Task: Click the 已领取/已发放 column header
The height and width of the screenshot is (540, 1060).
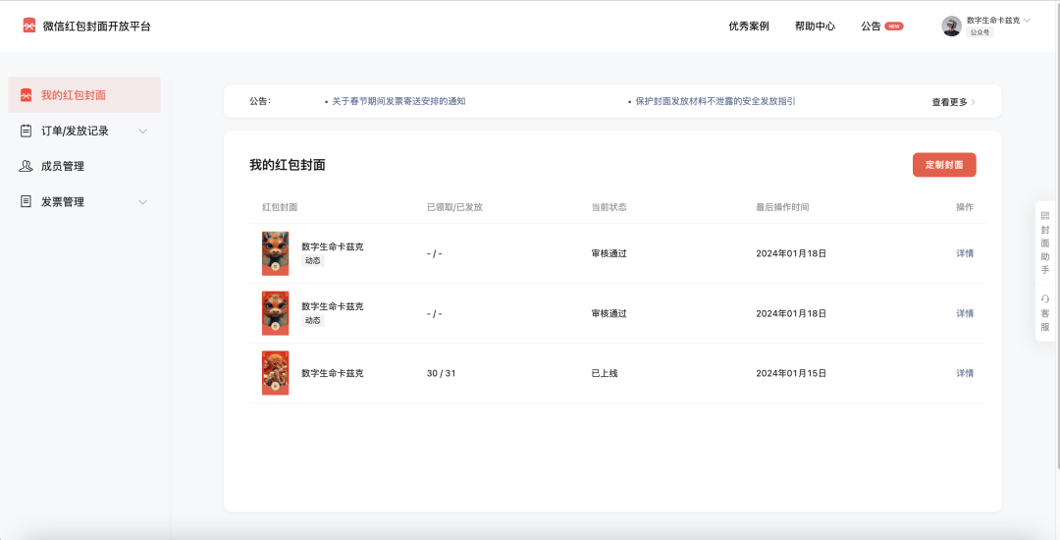Action: [454, 207]
